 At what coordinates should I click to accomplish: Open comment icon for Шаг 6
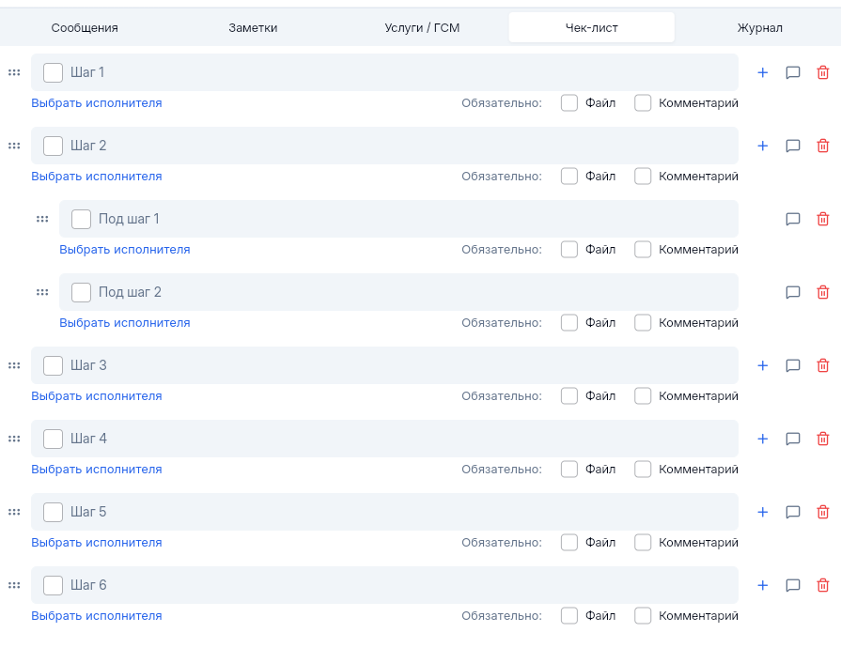pos(792,585)
